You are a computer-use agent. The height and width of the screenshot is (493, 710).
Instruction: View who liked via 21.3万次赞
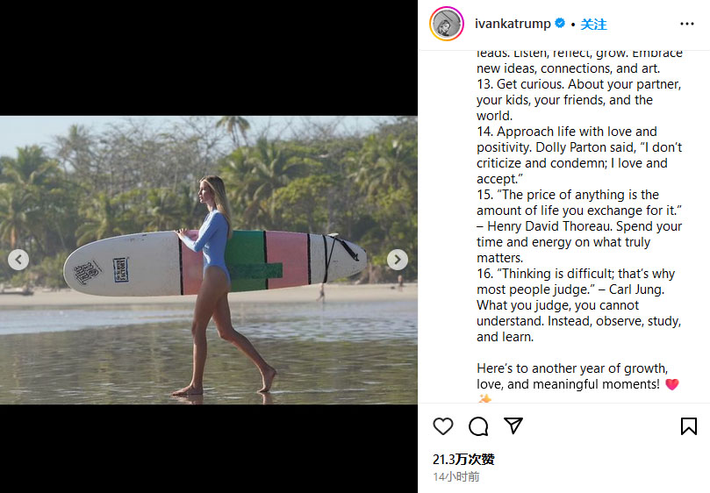tap(463, 459)
